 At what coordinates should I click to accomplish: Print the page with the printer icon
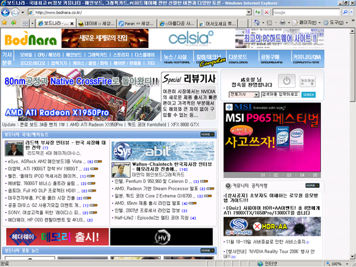pyautogui.click(x=282, y=23)
